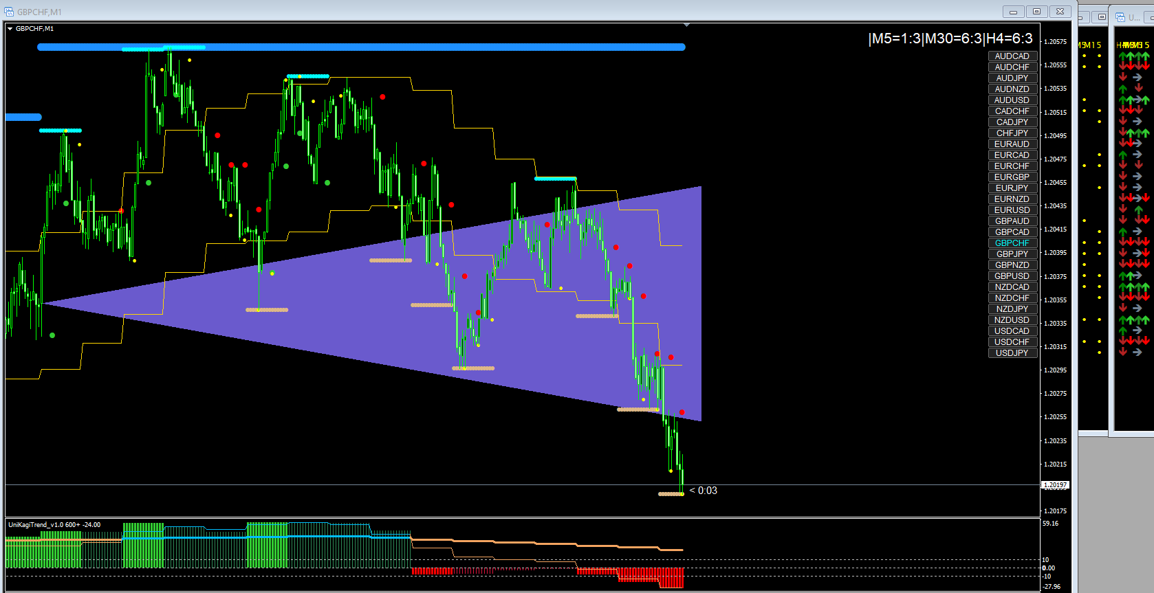
Task: Click the EURGBP symbol button
Action: (x=1012, y=177)
